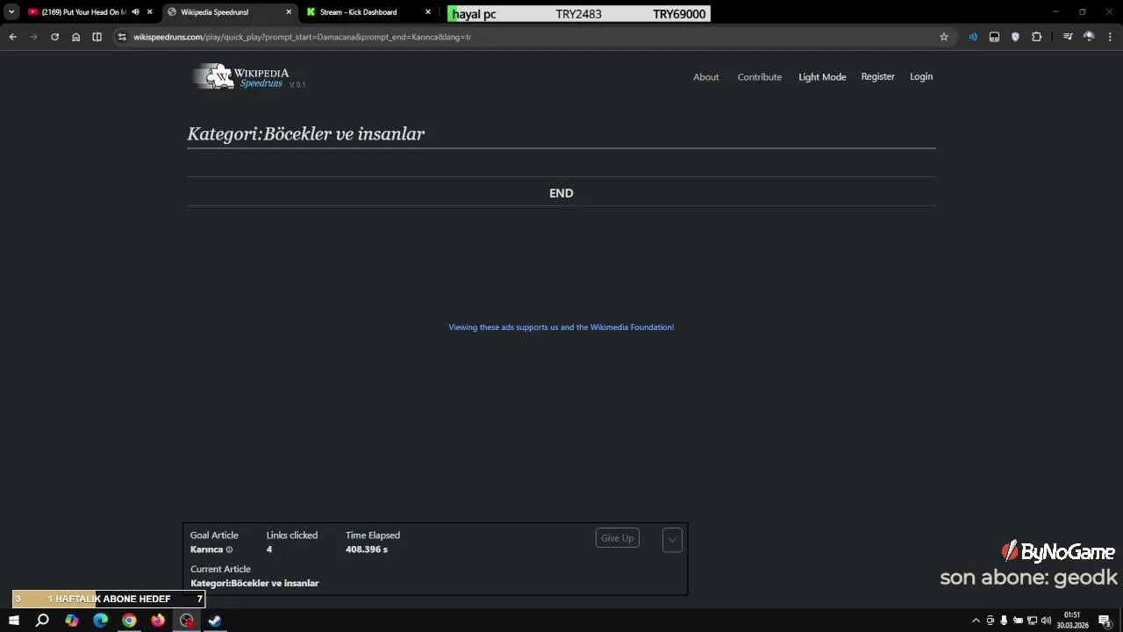The width and height of the screenshot is (1123, 632).
Task: Bookmark this page with star icon
Action: point(944,37)
